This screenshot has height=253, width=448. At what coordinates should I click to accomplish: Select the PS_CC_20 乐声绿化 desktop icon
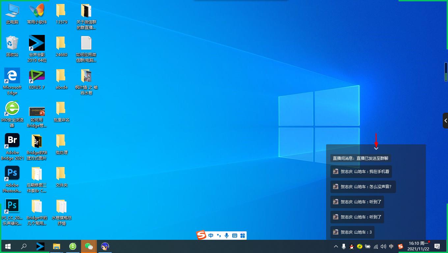(12, 212)
